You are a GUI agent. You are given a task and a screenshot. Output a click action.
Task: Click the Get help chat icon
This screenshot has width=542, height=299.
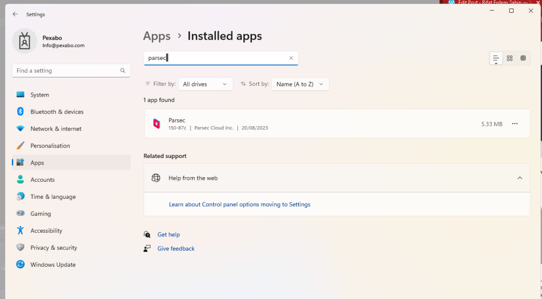click(147, 234)
